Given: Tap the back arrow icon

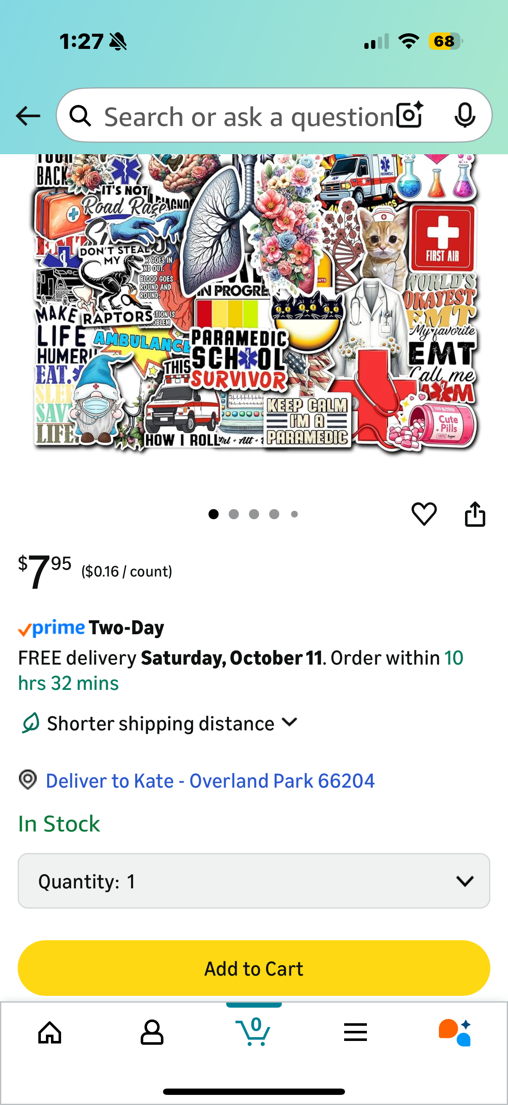Looking at the screenshot, I should coord(28,116).
